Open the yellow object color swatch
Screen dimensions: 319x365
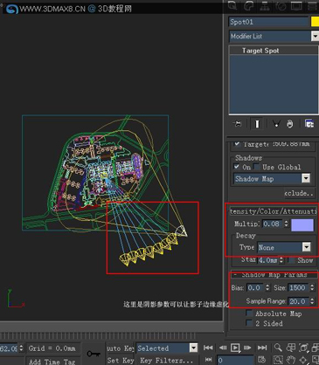[x=315, y=22]
